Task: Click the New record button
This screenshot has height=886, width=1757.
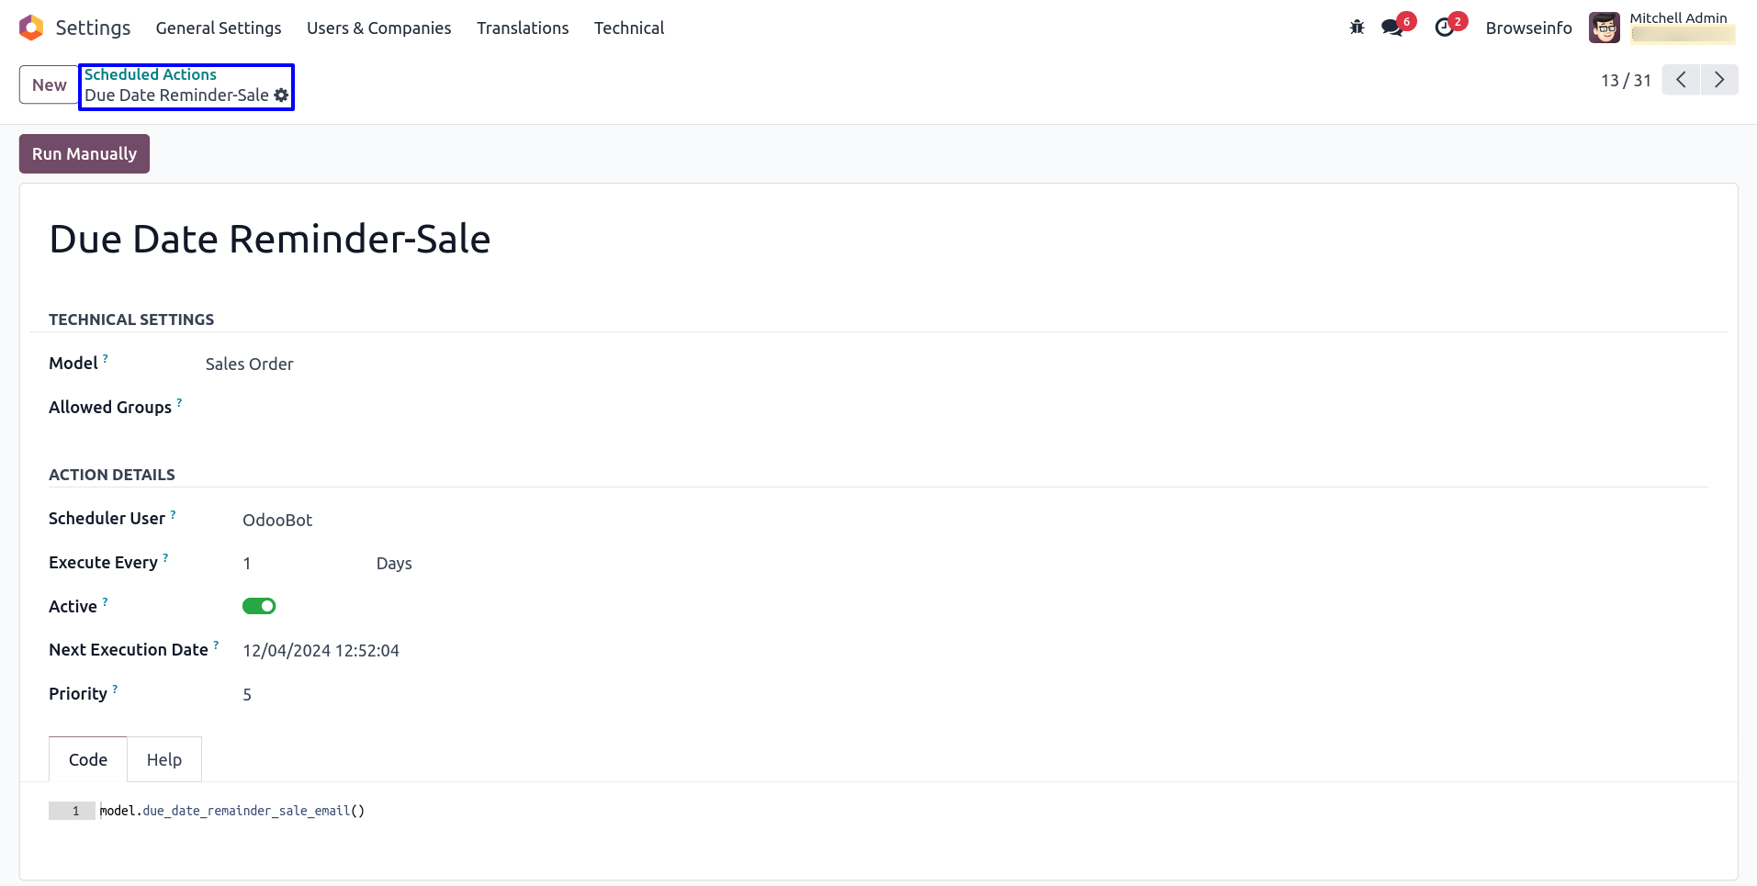Action: (50, 84)
